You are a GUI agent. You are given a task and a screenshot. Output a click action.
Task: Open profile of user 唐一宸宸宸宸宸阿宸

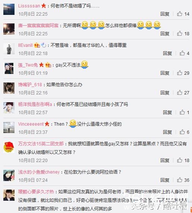click(x=38, y=25)
